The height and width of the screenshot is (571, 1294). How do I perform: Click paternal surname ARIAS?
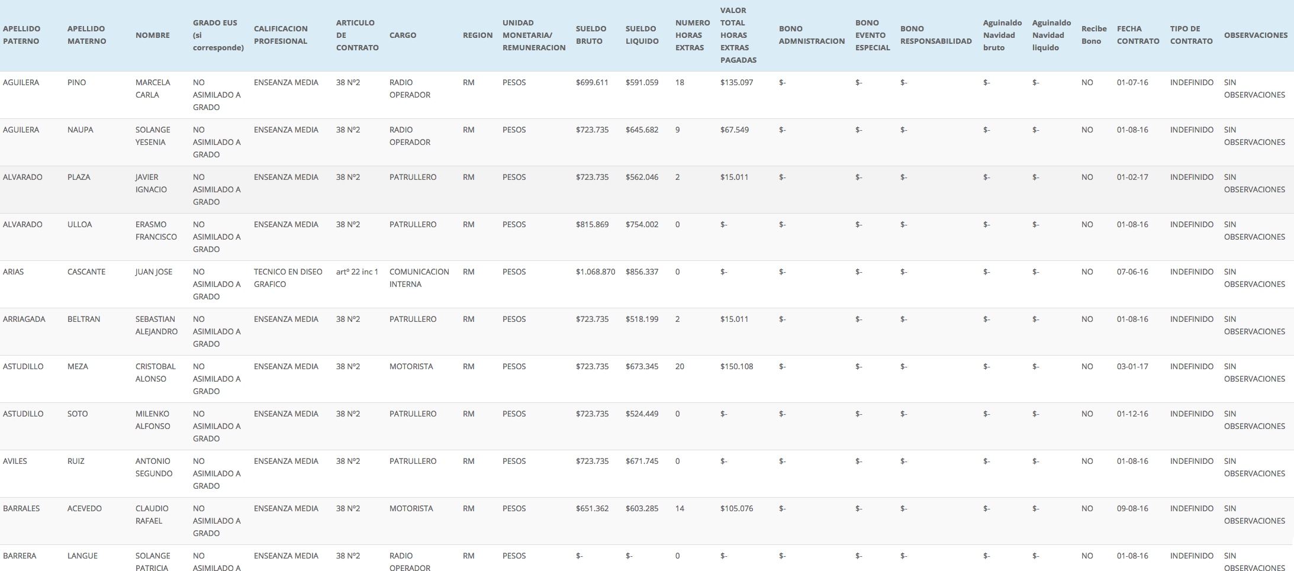click(x=13, y=272)
